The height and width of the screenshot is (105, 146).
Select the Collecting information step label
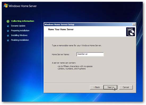23,21
